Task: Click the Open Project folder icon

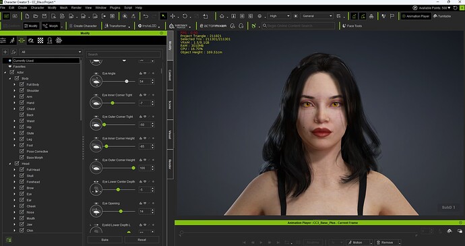Action: (36, 16)
